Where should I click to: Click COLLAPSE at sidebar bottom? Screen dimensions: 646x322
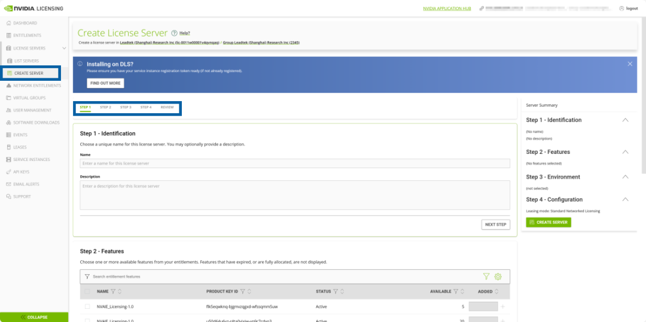[x=33, y=317]
